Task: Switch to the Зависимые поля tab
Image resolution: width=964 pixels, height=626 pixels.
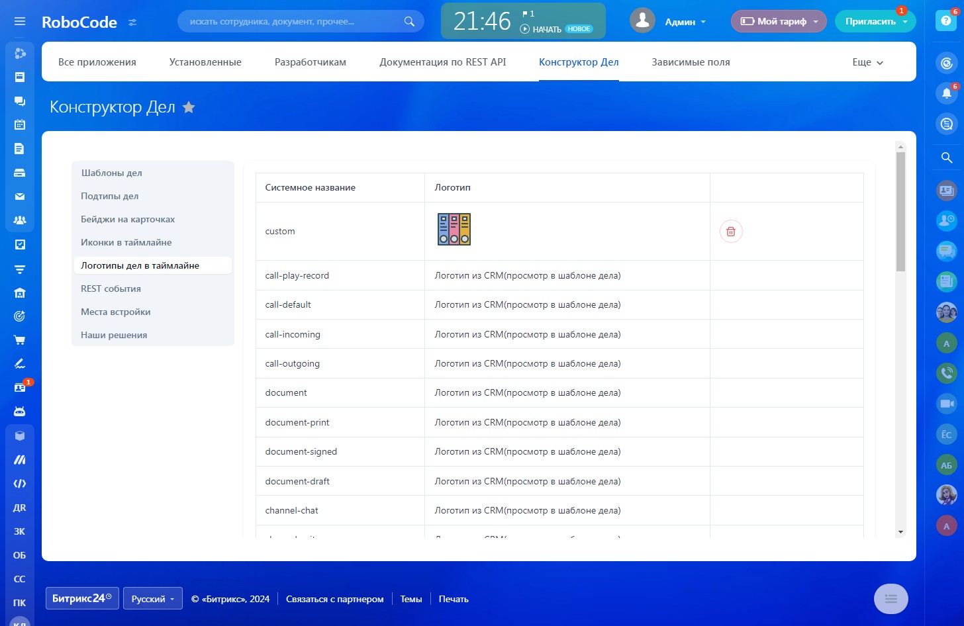Action: [x=691, y=62]
